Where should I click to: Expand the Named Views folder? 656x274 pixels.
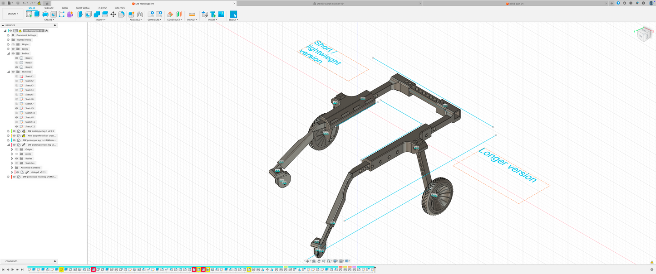[8, 40]
